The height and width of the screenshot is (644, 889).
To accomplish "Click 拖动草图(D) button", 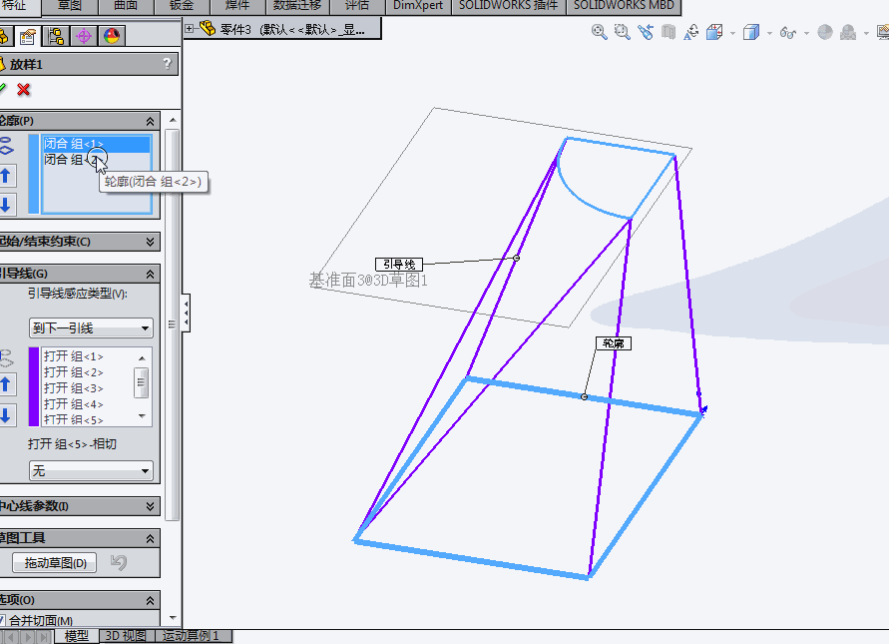I will pos(55,563).
